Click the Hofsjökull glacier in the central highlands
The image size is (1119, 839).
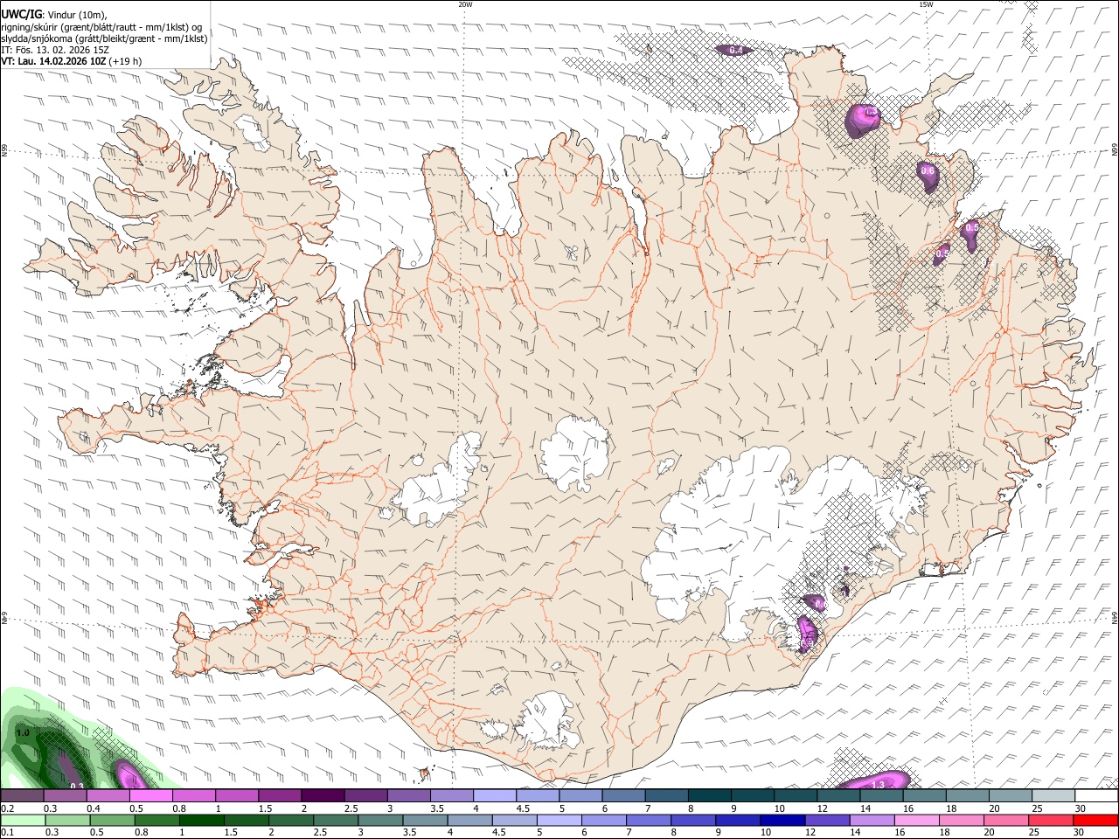point(574,453)
